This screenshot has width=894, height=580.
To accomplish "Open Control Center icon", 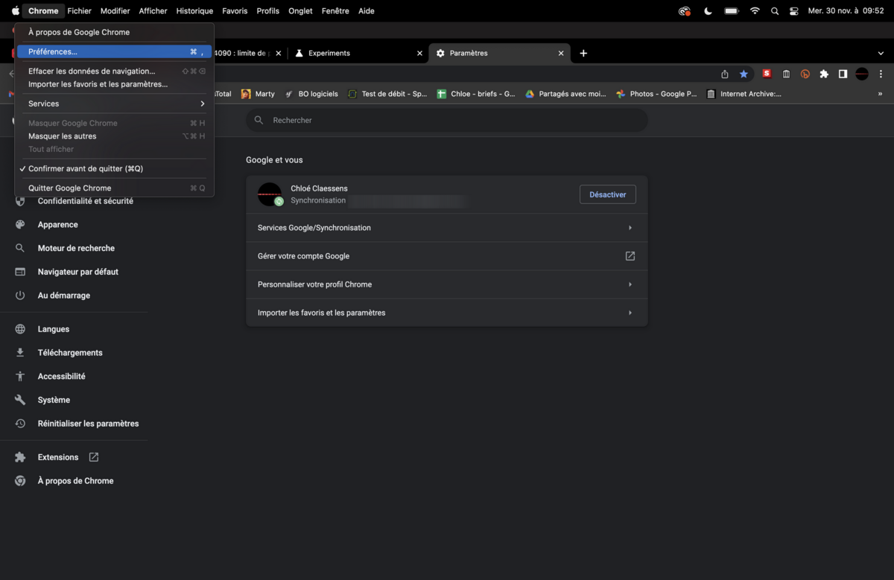I will click(794, 11).
